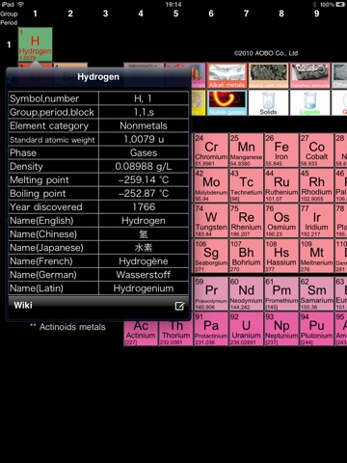Click the '0.08988 g/L' density value

144,166
